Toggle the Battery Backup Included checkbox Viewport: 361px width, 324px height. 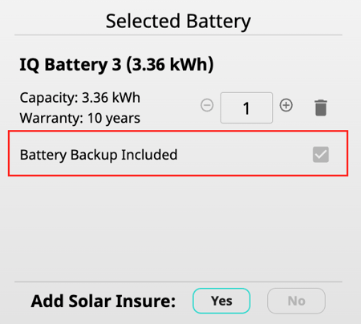(321, 154)
